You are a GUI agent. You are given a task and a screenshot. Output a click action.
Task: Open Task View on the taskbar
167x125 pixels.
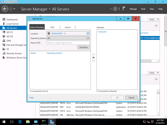[12, 122]
